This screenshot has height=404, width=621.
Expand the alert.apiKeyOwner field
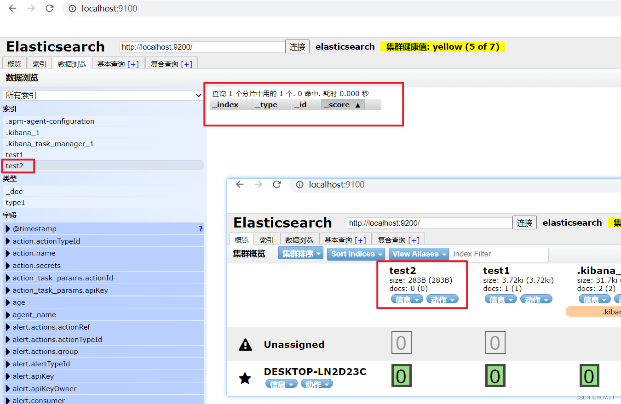pyautogui.click(x=8, y=388)
